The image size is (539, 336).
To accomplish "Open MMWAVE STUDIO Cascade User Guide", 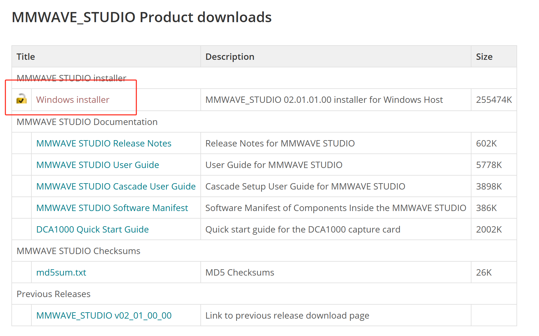I will point(116,186).
